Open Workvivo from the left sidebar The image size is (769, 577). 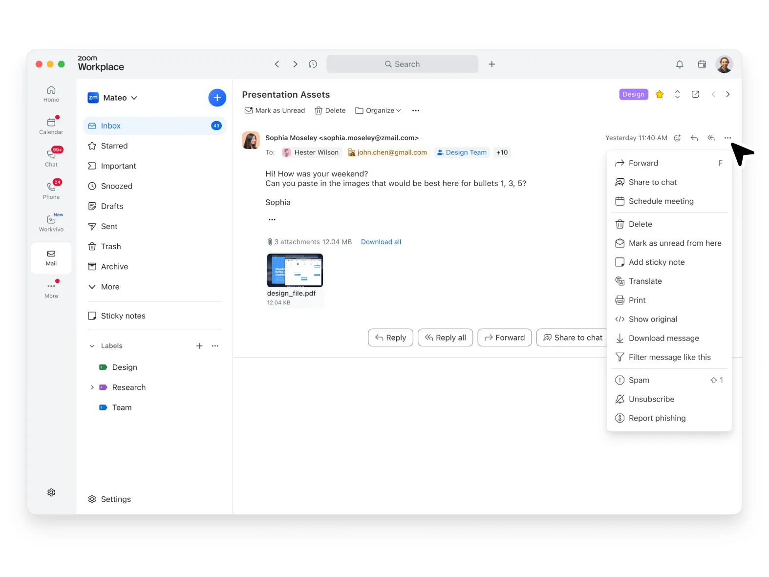51,222
